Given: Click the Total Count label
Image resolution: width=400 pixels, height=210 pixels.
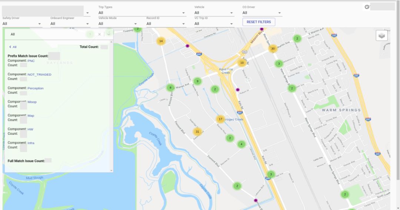Looking at the screenshot, I should pos(89,47).
